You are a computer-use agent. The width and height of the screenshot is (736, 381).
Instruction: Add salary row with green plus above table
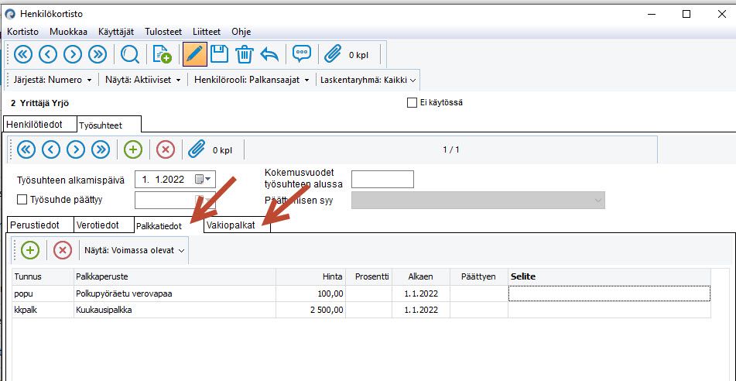click(30, 250)
